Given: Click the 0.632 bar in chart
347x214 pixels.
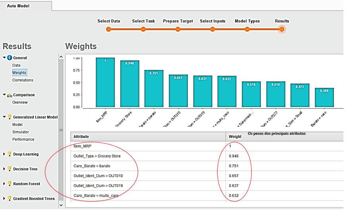Looking at the screenshot, I should coord(227,92).
